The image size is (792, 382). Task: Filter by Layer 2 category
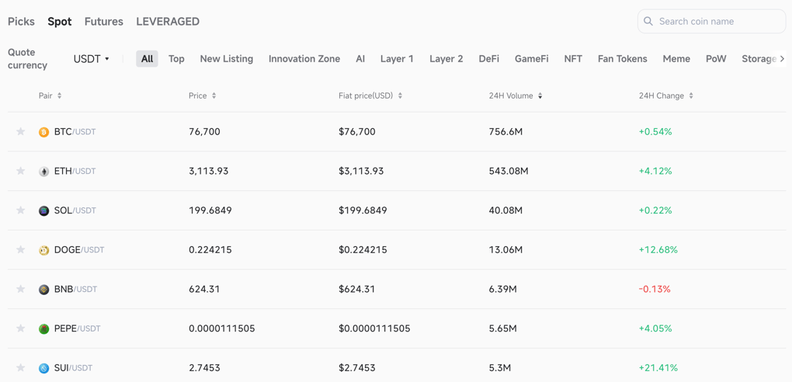446,58
